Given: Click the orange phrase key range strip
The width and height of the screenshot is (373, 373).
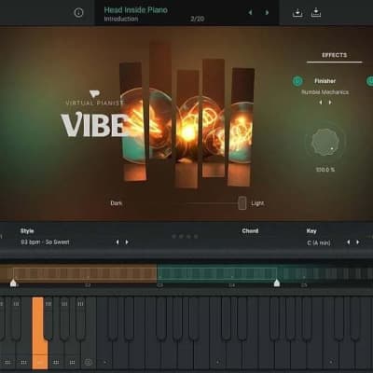Looking at the screenshot, I should [78, 273].
